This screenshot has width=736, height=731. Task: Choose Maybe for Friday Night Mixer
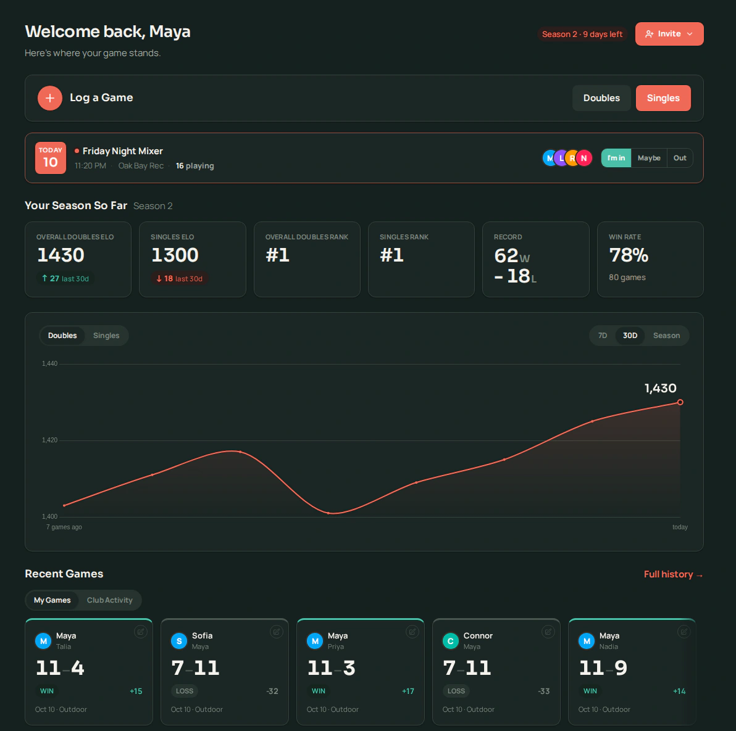pyautogui.click(x=649, y=158)
